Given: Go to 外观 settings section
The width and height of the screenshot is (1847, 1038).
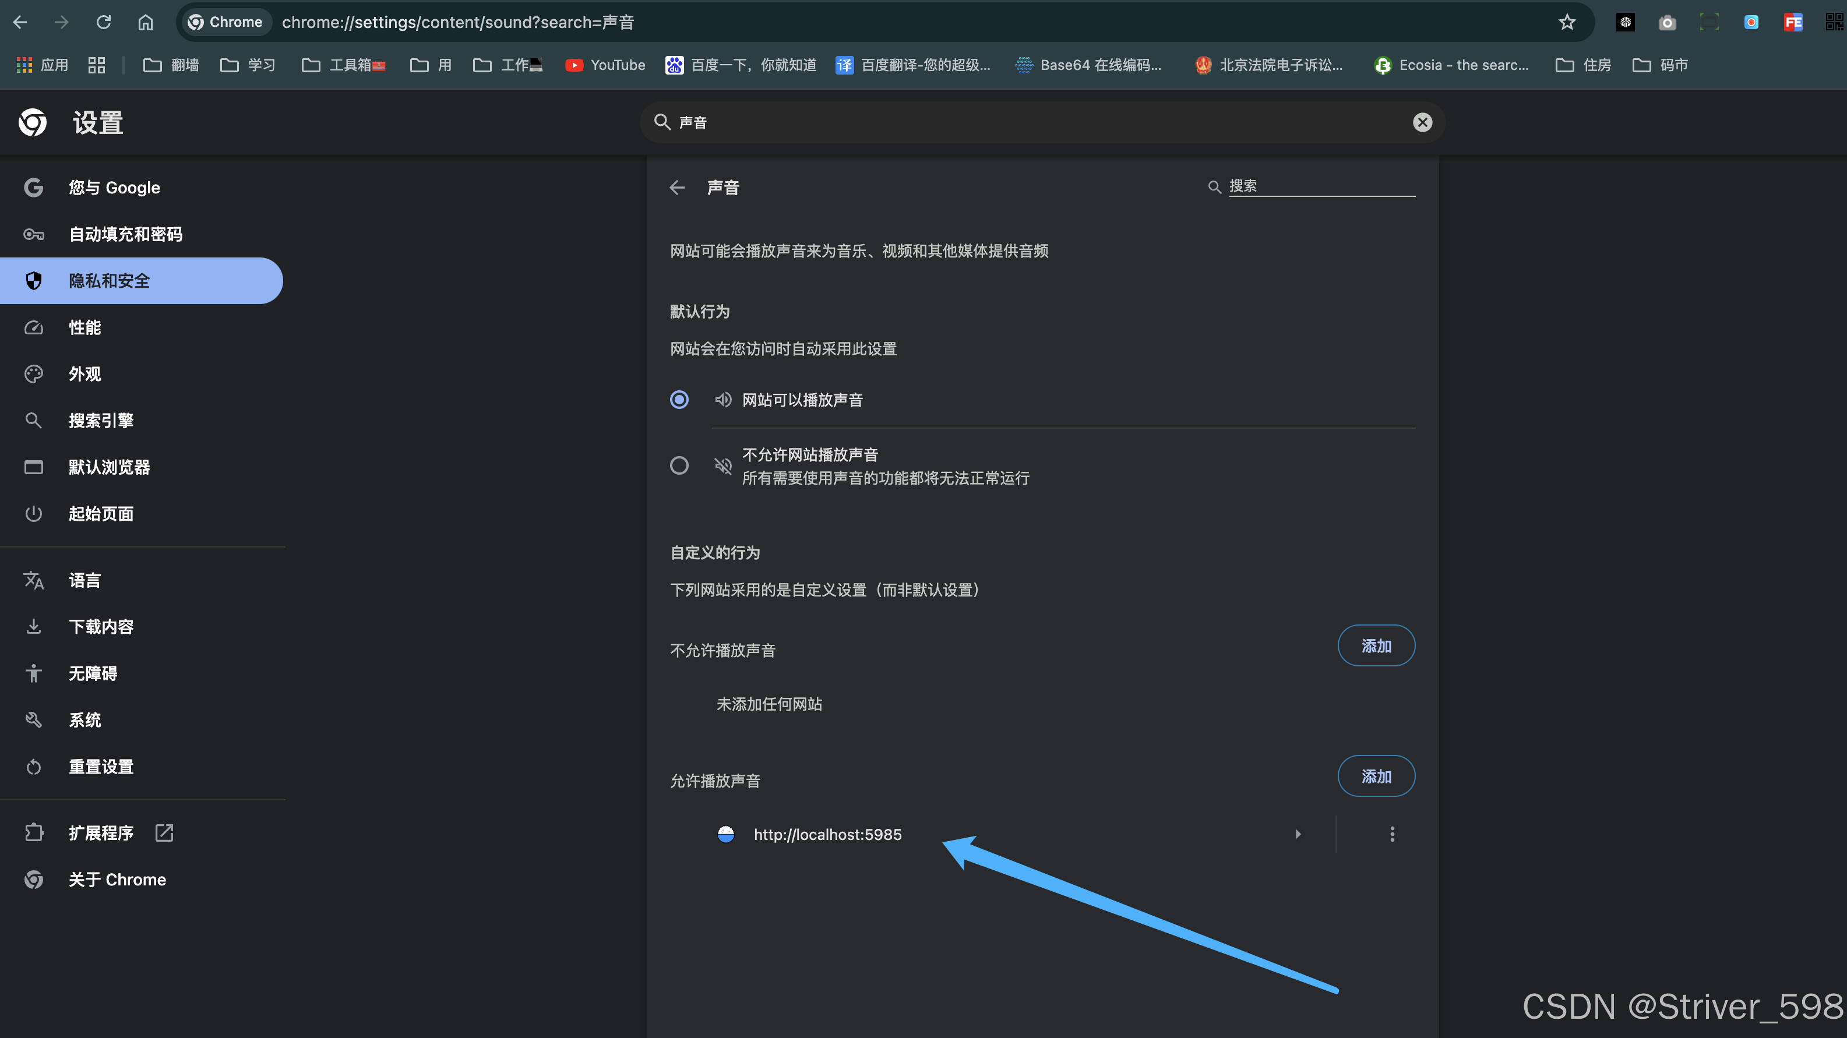Looking at the screenshot, I should 84,374.
